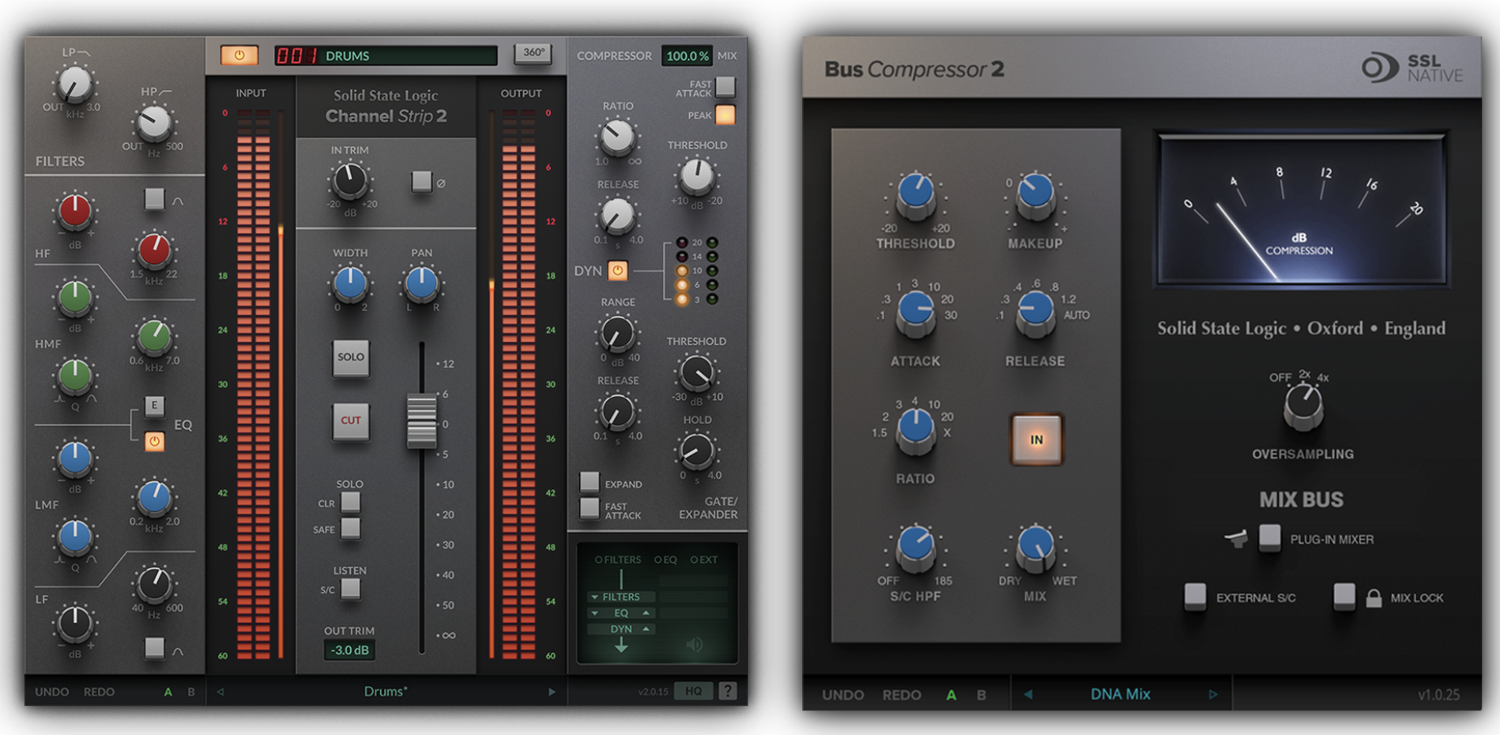Click the CUT button on Channel Strip
The width and height of the screenshot is (1500, 735).
(x=350, y=420)
